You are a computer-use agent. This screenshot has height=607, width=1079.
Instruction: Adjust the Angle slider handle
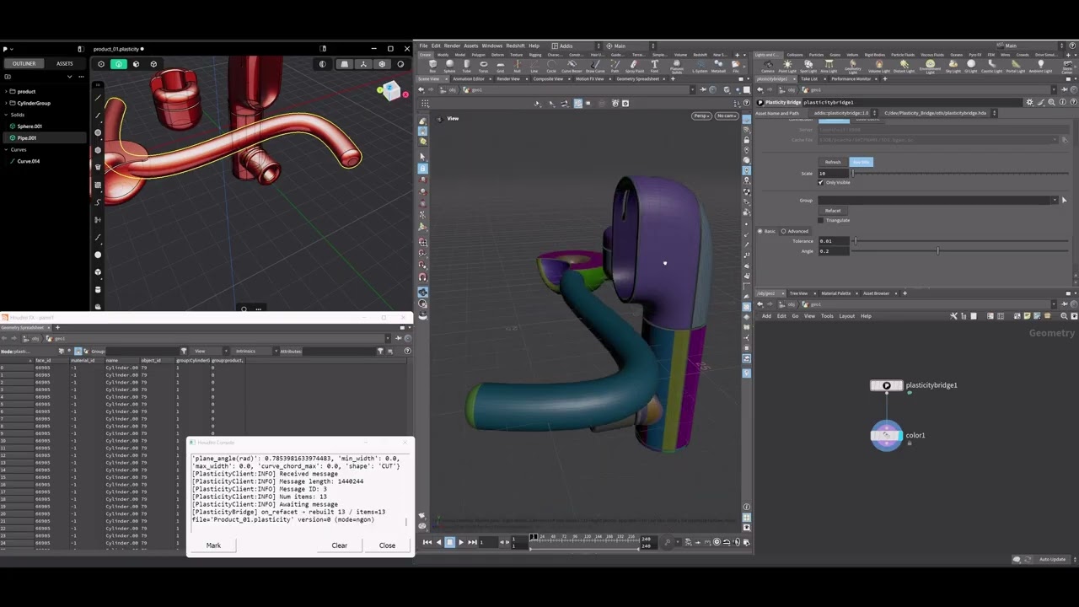tap(937, 250)
